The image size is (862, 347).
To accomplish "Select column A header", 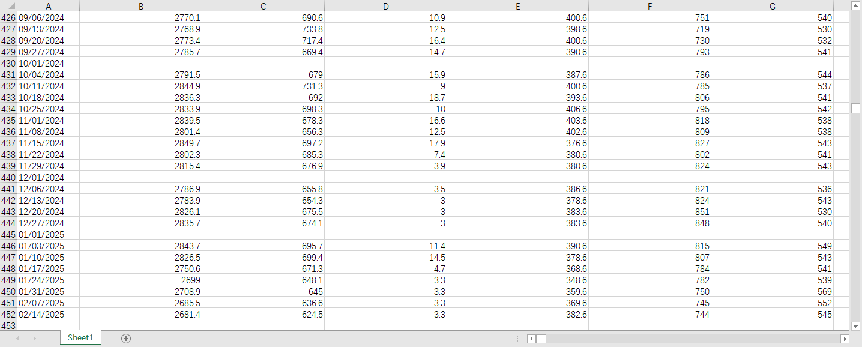I will coord(49,6).
